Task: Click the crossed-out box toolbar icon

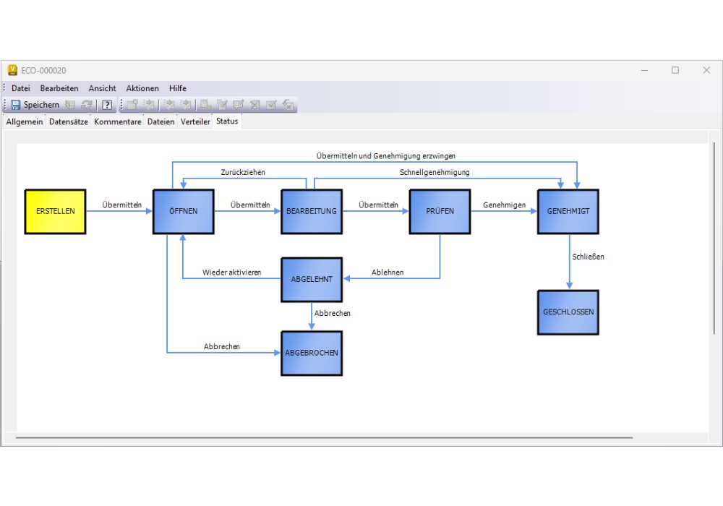Action: (254, 105)
